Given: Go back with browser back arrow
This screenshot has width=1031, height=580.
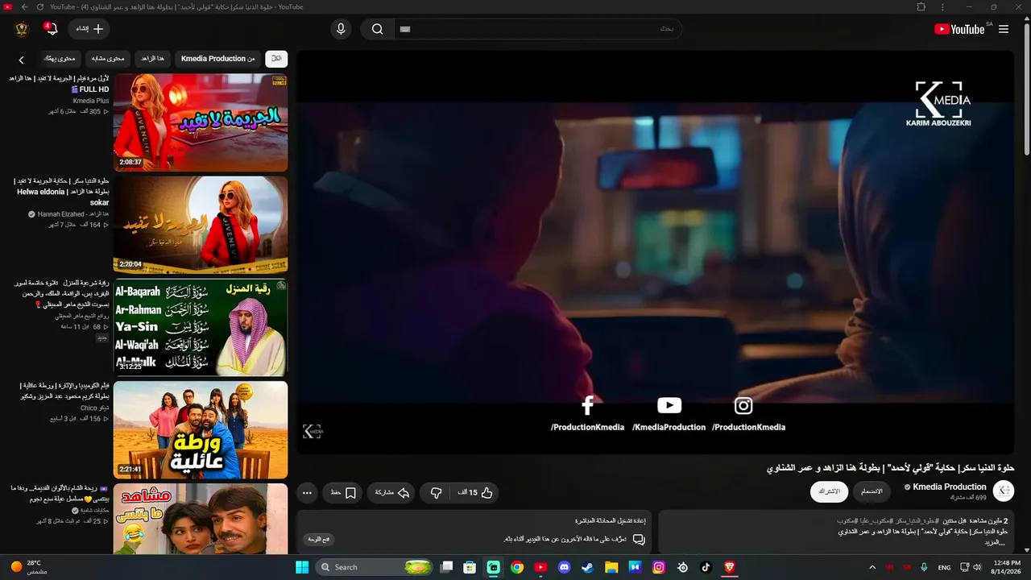Looking at the screenshot, I should (x=24, y=7).
